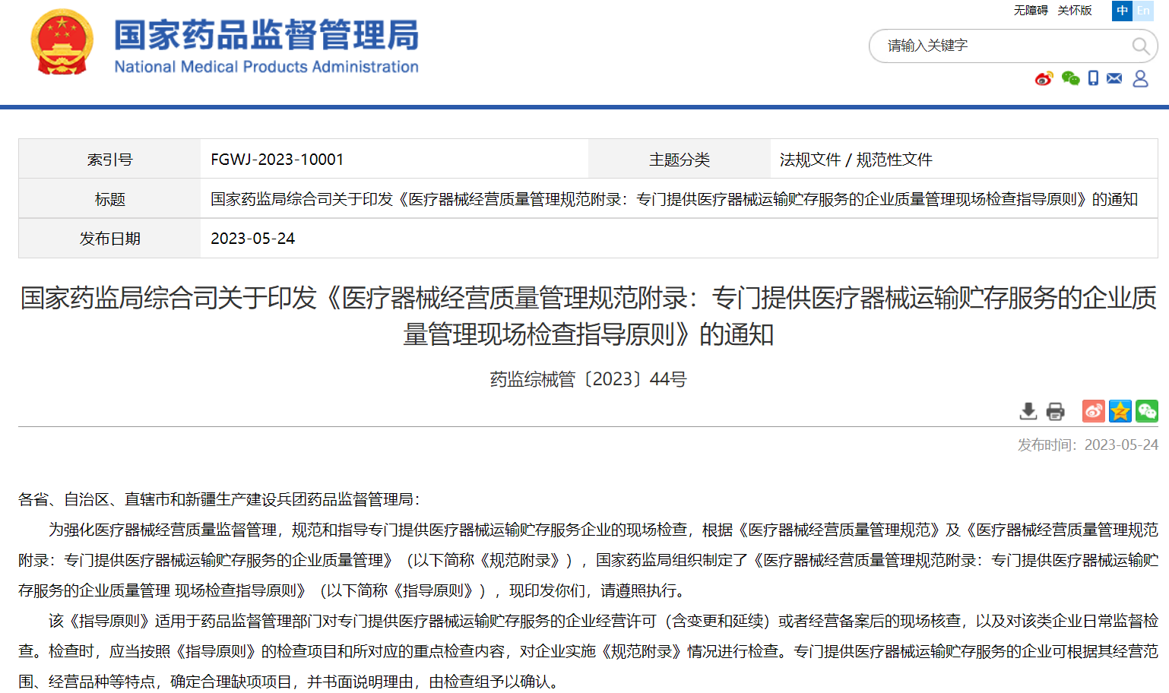Select the Chinese 中 language option
Screen dimensions: 1169x693
pyautogui.click(x=1122, y=11)
